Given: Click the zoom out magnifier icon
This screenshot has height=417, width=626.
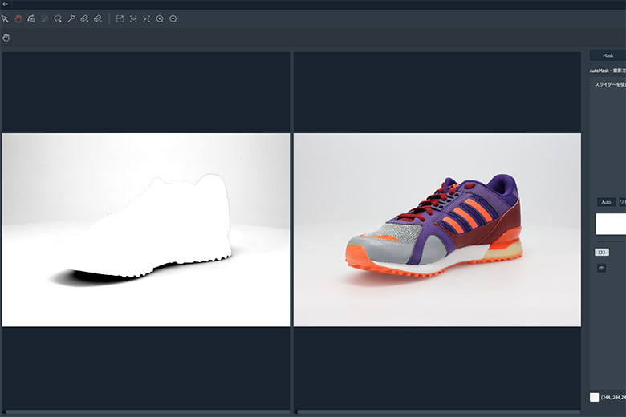Looking at the screenshot, I should (173, 18).
